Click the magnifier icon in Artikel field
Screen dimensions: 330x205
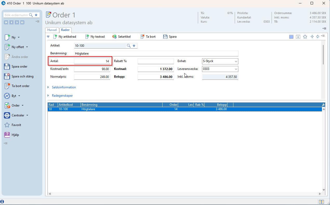pyautogui.click(x=129, y=46)
